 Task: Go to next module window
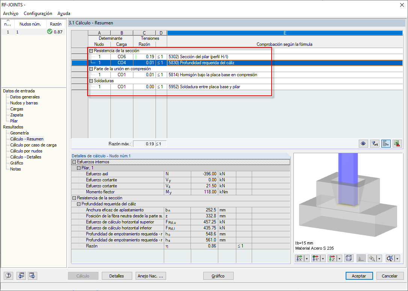pyautogui.click(x=32, y=276)
